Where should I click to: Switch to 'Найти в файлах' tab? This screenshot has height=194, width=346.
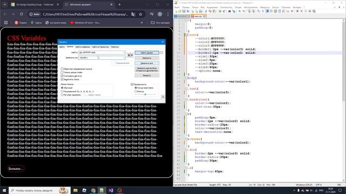83,47
